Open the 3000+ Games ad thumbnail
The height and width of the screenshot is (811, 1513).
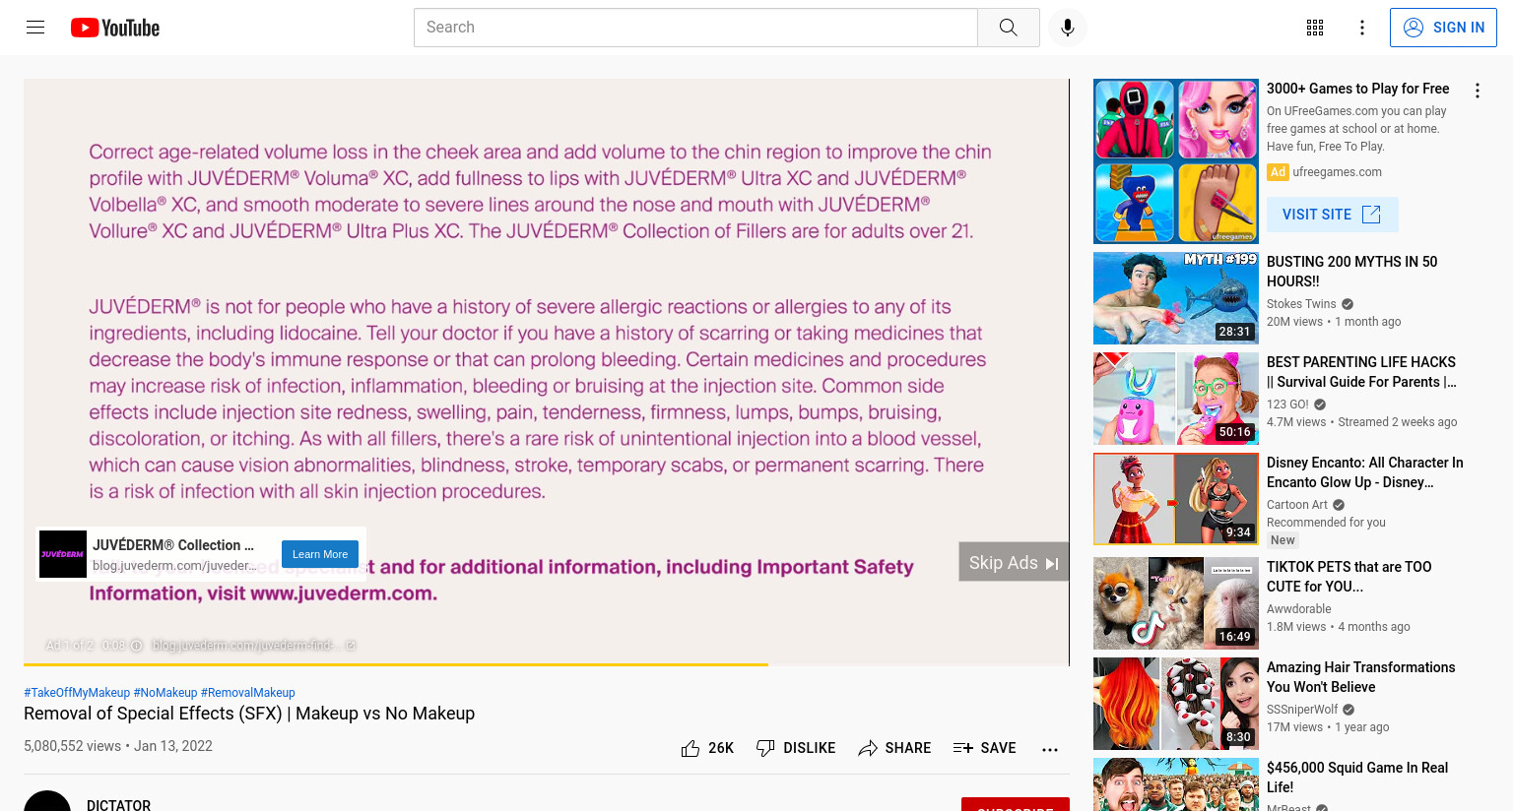coord(1176,161)
